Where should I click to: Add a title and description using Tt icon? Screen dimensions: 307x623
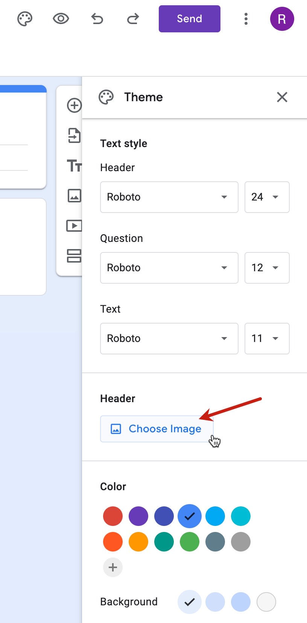coord(74,166)
